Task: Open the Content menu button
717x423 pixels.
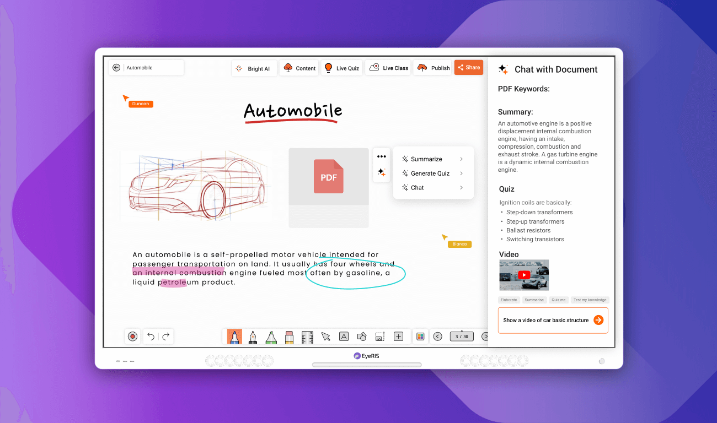Action: [299, 68]
